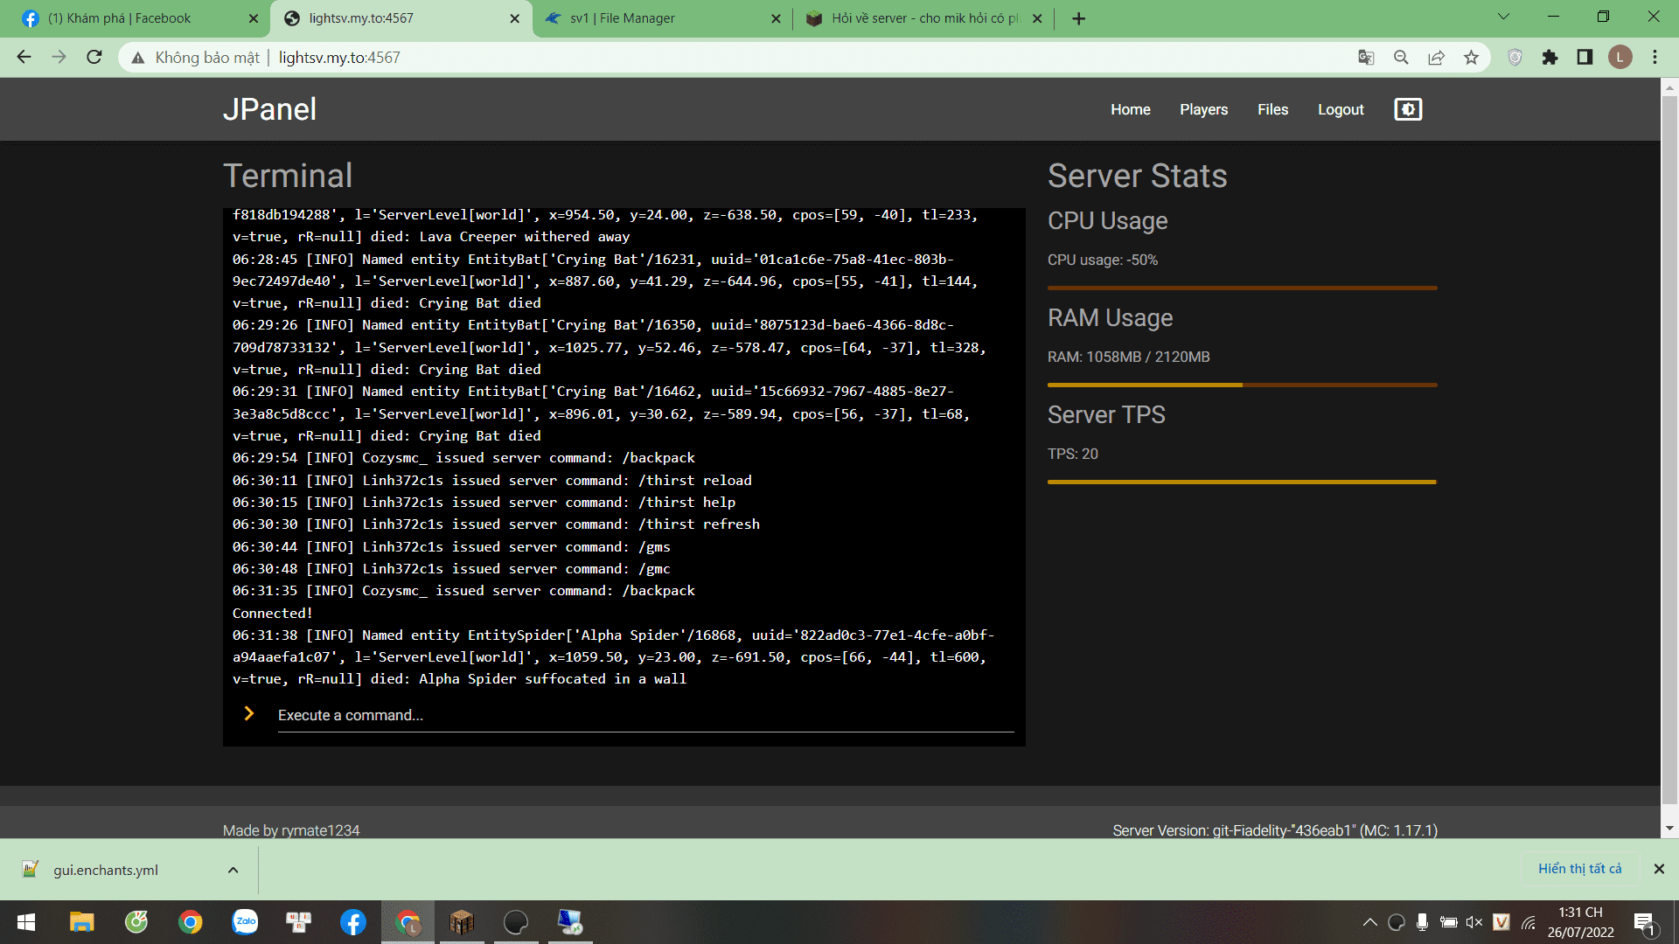Screen dimensions: 1679x944
Task: Toggle JPanel dark mode theme button
Action: 1407,109
